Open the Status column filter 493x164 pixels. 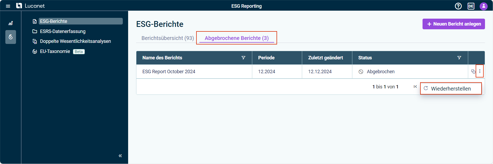pos(459,58)
